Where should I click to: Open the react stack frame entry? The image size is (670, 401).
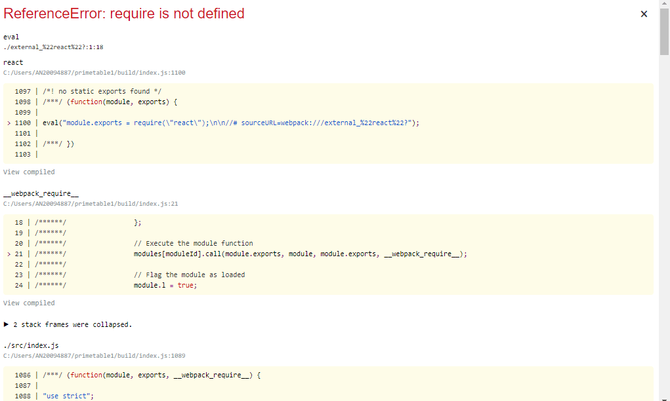tap(12, 62)
